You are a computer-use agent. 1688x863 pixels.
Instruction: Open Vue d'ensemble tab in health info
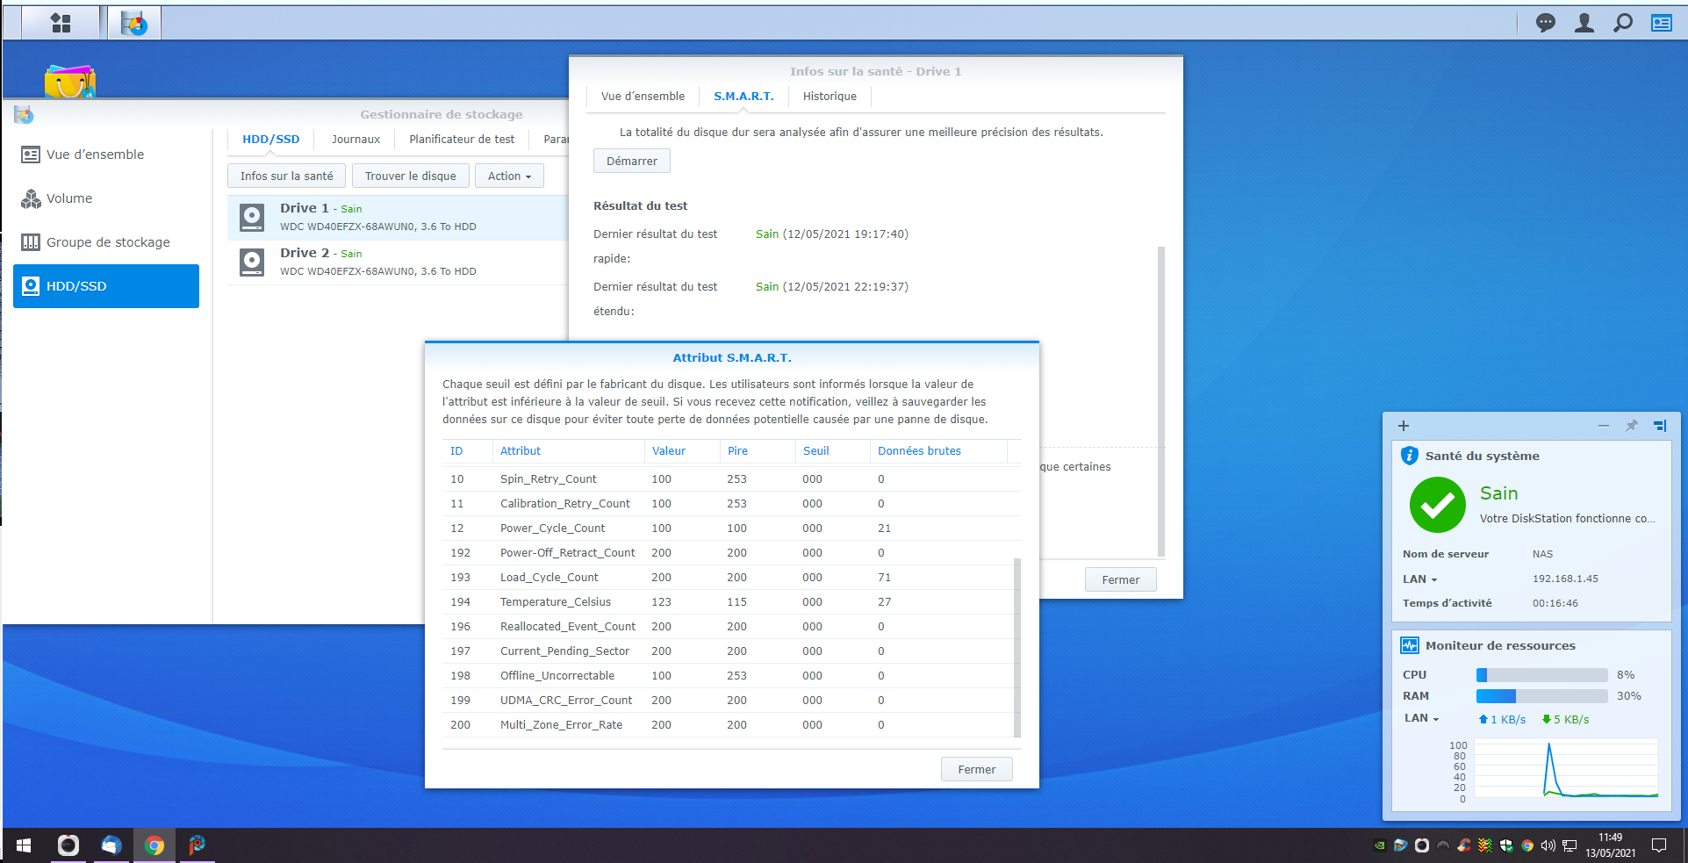coord(643,97)
